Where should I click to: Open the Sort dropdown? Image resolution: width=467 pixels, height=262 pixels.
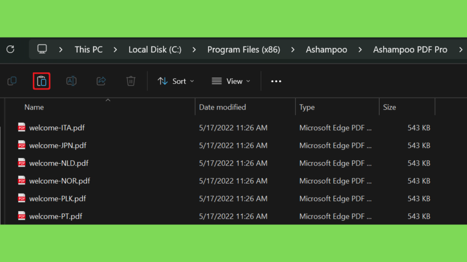tap(176, 81)
